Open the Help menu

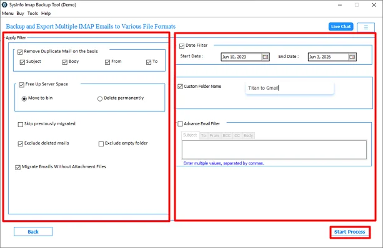click(46, 14)
